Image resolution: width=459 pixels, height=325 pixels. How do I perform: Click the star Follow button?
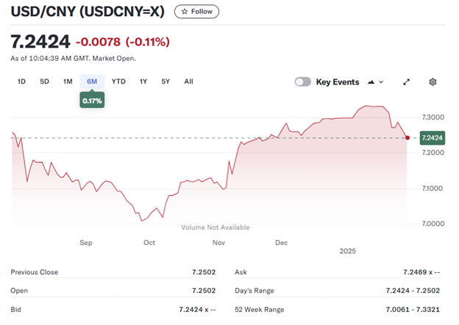coord(196,12)
